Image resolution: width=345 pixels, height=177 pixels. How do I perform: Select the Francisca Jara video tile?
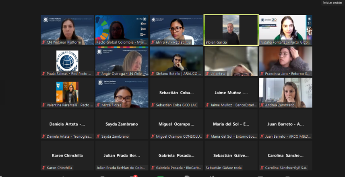(285, 60)
